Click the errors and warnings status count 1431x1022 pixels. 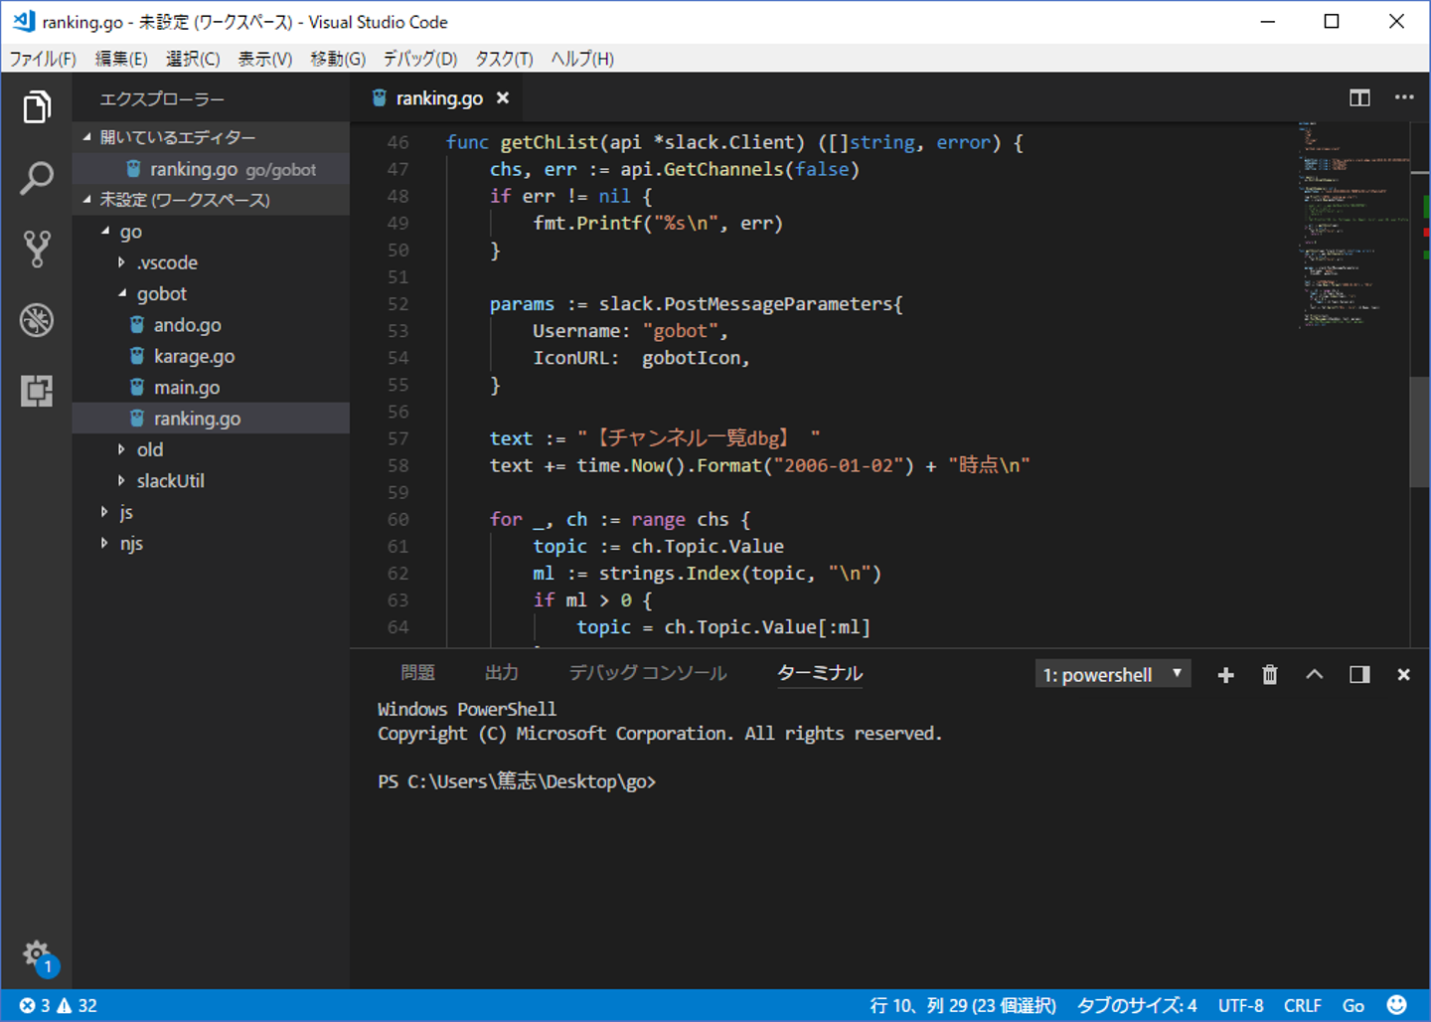[59, 1005]
